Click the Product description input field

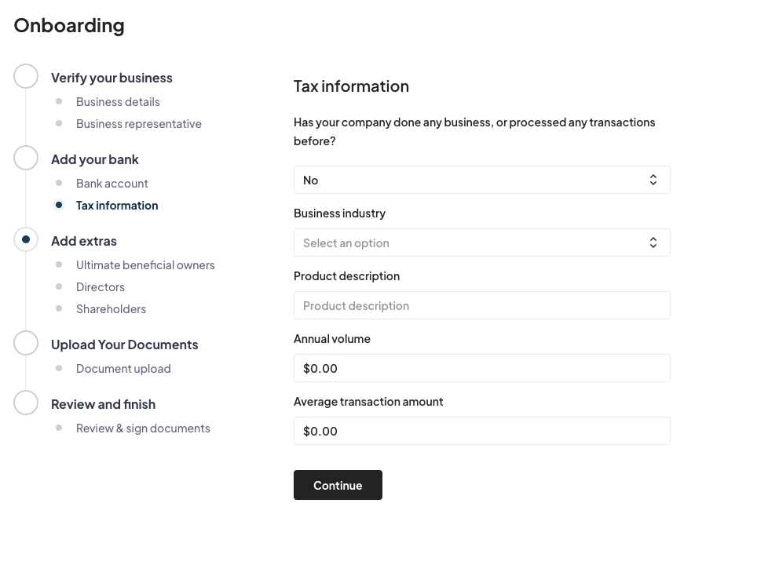pyautogui.click(x=482, y=305)
